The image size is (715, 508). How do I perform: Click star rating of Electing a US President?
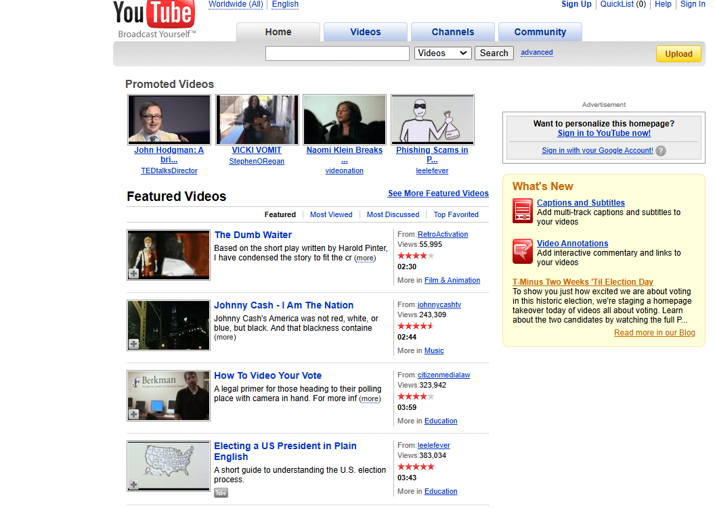click(x=416, y=467)
